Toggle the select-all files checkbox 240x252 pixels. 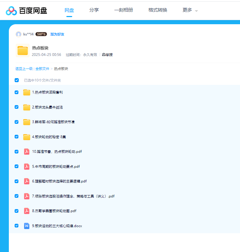17,80
